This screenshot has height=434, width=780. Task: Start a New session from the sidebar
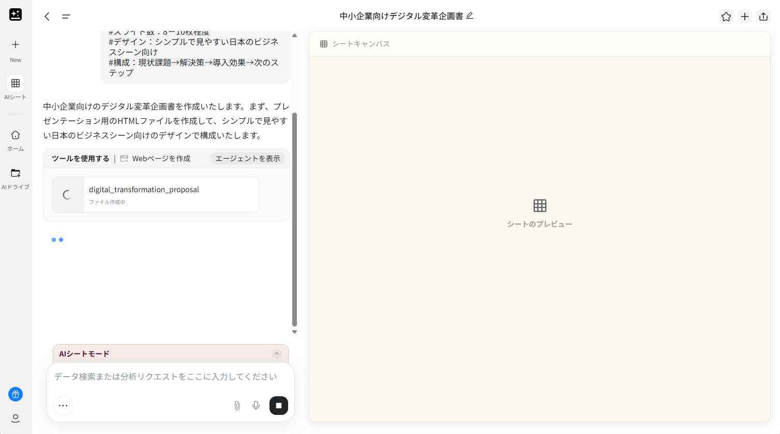(16, 50)
